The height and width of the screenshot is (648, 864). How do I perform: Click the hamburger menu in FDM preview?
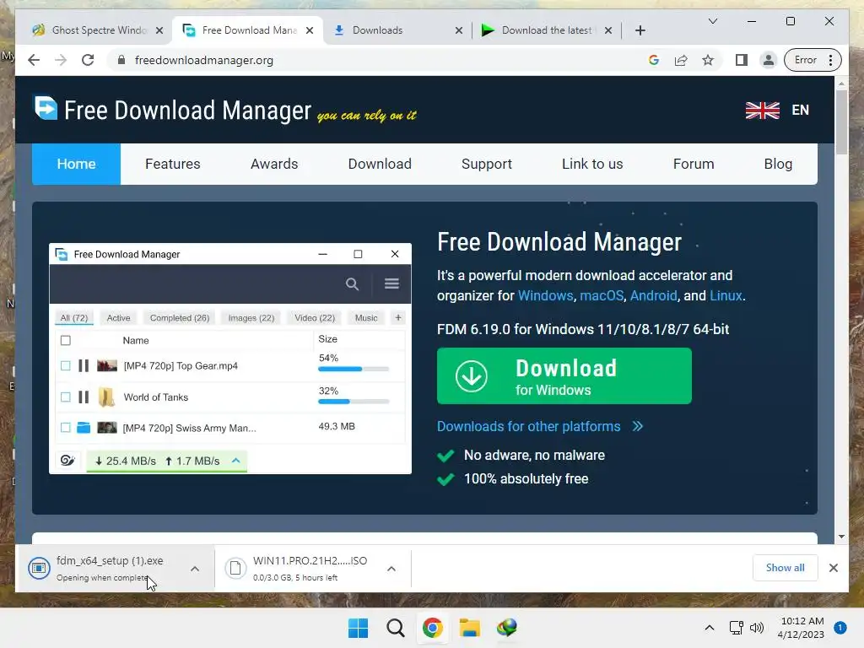(x=391, y=283)
